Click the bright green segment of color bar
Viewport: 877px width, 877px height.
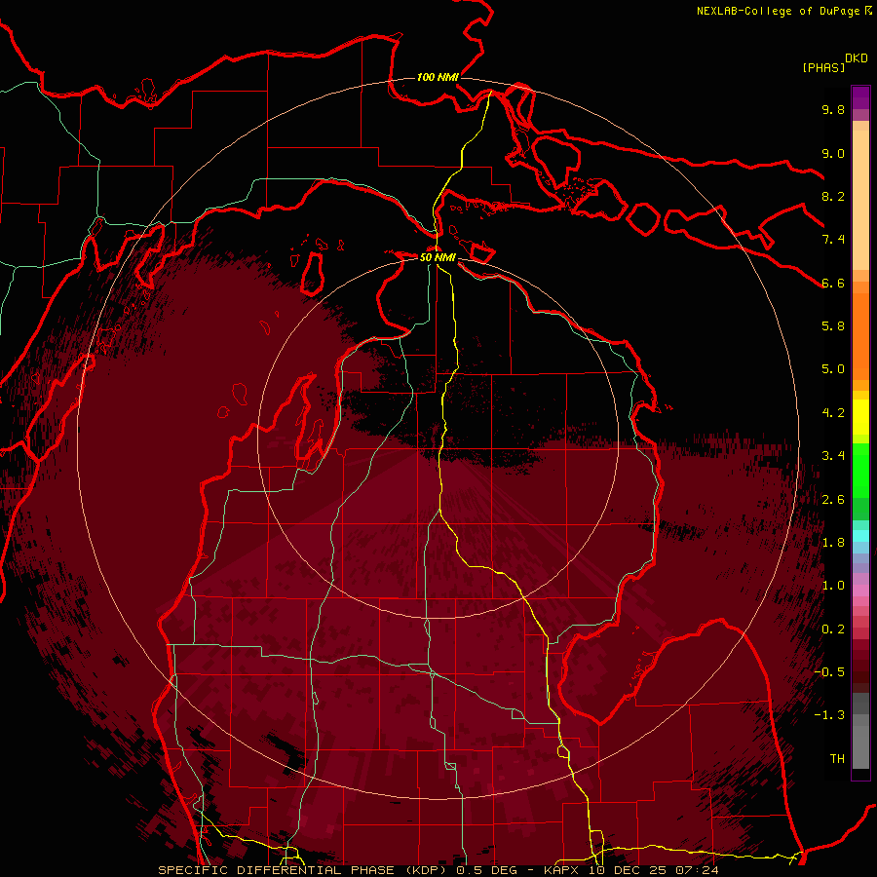pos(860,469)
